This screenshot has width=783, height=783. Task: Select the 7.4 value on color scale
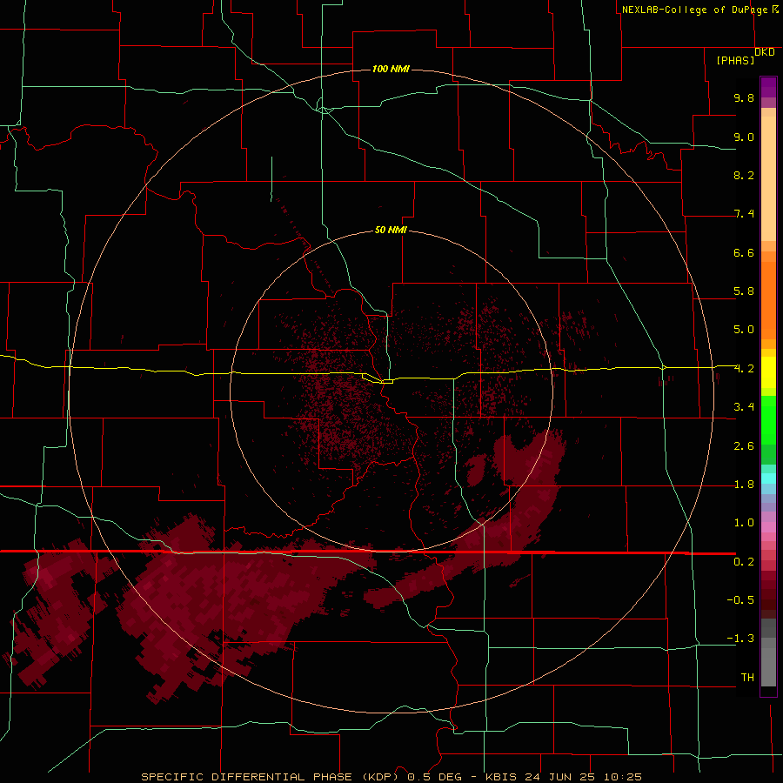(744, 214)
